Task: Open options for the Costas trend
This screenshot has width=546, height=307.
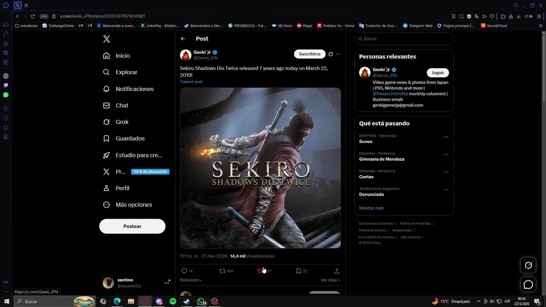Action: (446, 172)
